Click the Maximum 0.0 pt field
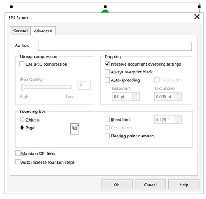The image size is (206, 199). (122, 97)
